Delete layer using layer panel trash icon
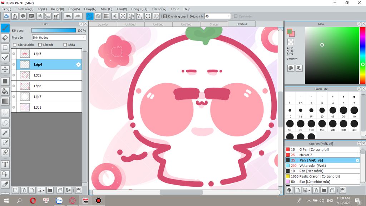The image size is (366, 206). [78, 190]
